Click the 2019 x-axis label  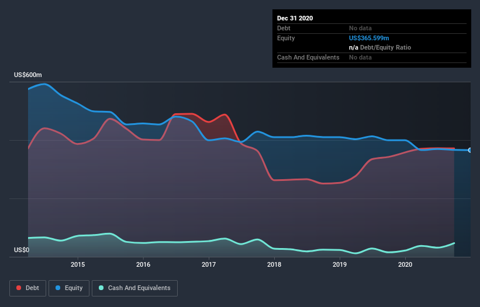(340, 264)
